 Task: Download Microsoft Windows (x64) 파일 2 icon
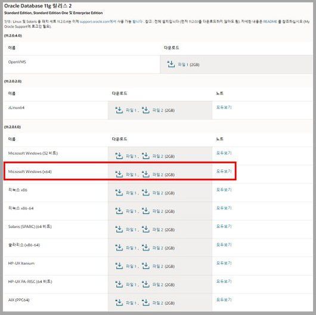(x=145, y=174)
